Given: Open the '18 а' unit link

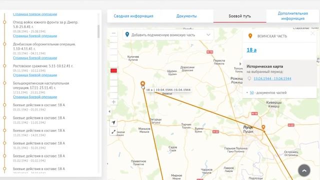Looking at the screenshot, I should click(x=251, y=50).
